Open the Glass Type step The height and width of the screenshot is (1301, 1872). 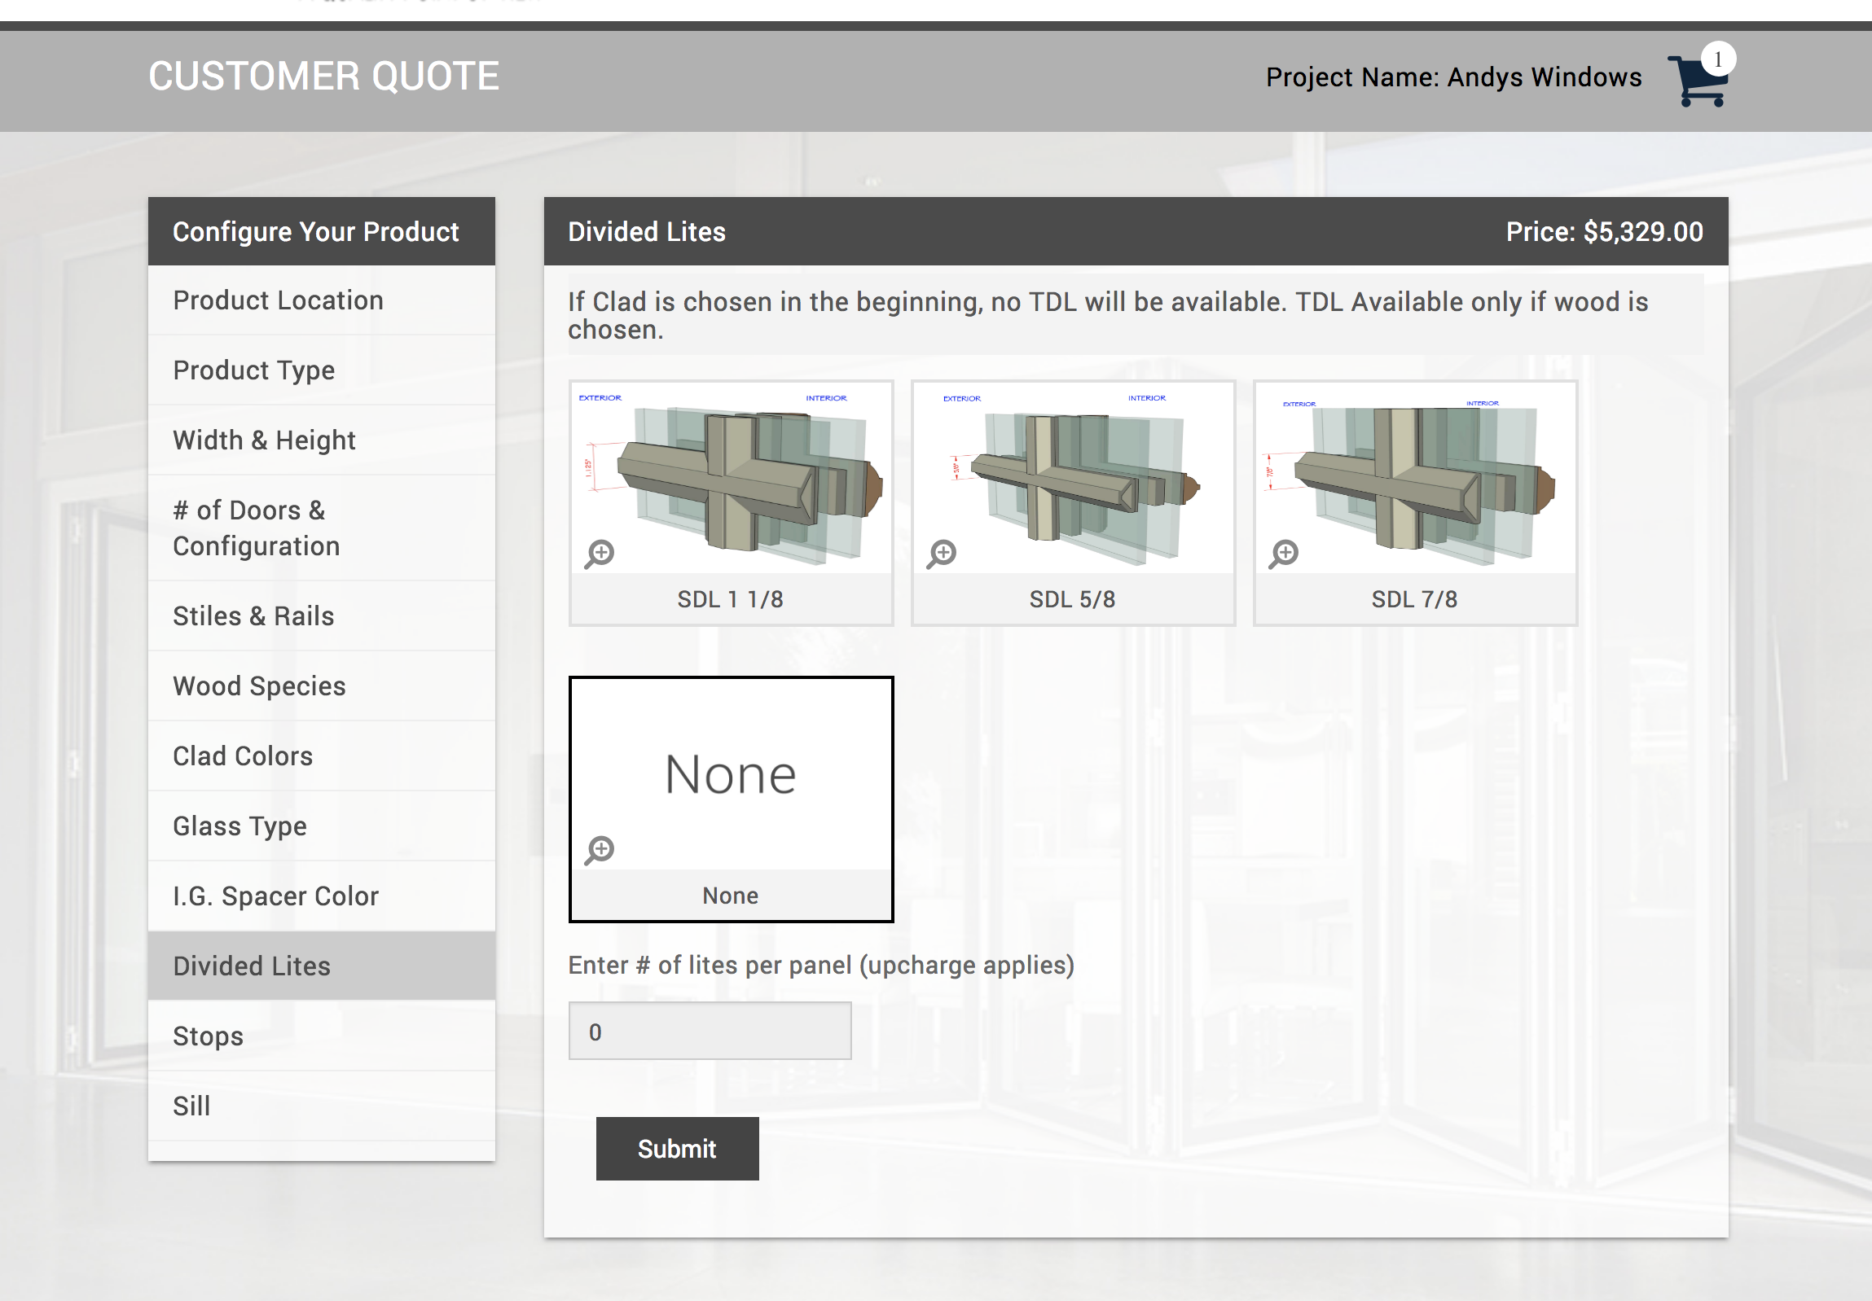[x=239, y=826]
